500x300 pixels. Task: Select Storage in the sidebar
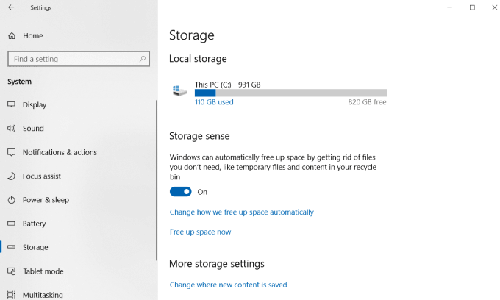pyautogui.click(x=35, y=248)
